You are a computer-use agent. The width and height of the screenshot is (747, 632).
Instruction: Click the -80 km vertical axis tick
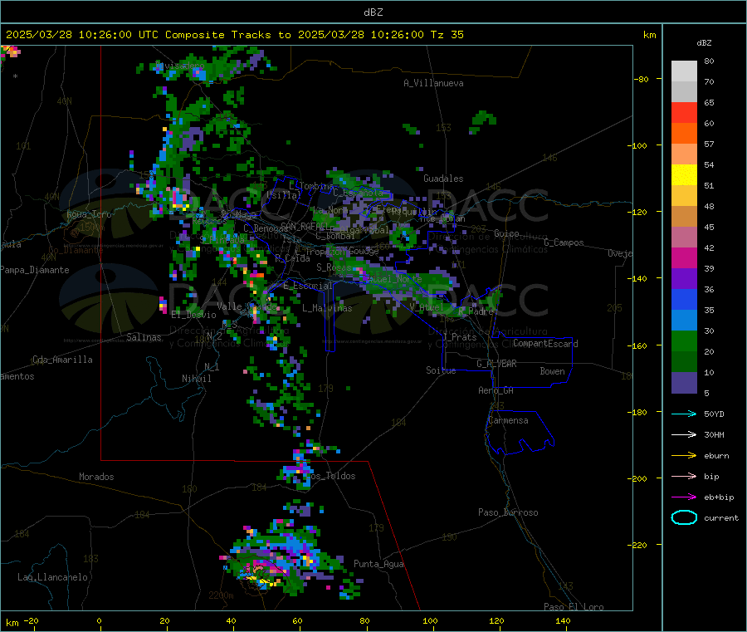pos(642,79)
